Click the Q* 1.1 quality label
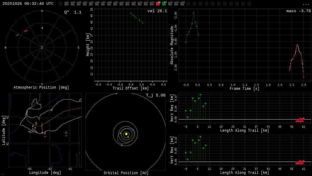The image size is (312, 176). 73,12
